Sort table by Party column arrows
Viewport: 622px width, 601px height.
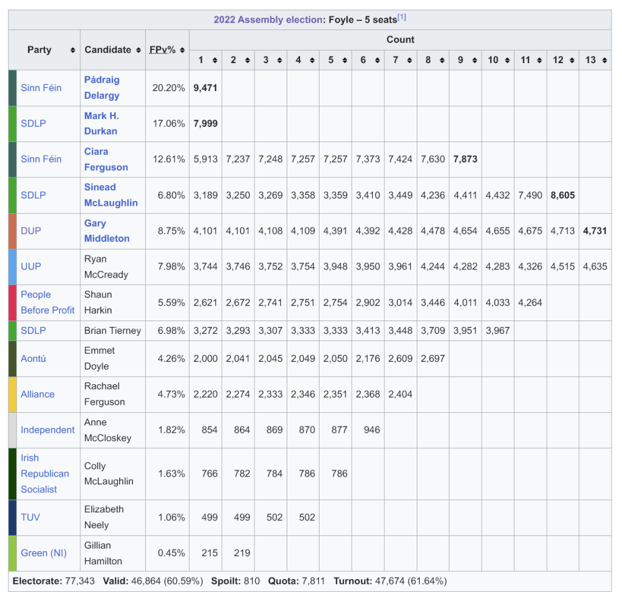pyautogui.click(x=73, y=50)
